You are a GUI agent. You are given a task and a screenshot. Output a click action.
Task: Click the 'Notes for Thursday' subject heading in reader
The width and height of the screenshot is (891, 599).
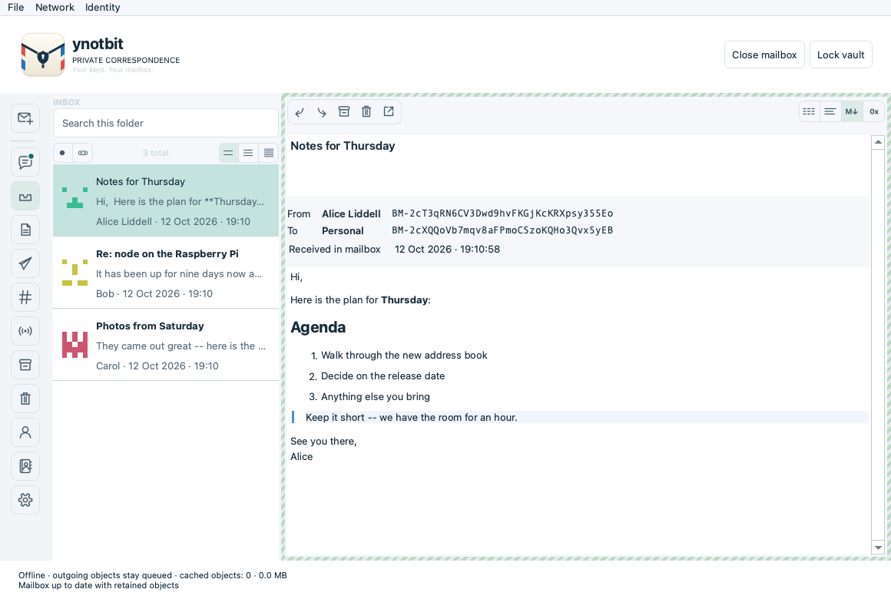coord(343,146)
